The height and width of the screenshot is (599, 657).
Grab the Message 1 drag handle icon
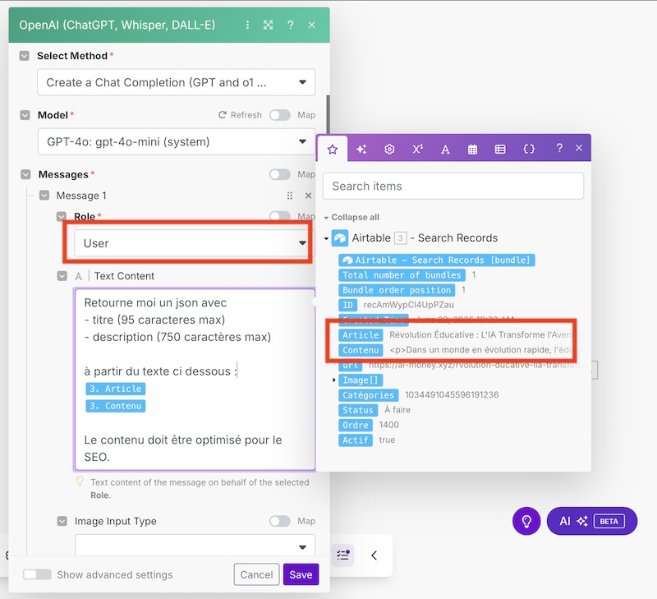[290, 196]
